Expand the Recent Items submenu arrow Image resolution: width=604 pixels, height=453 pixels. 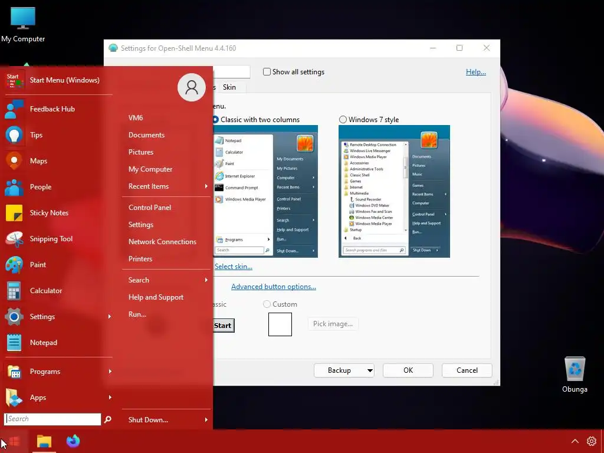pos(206,186)
